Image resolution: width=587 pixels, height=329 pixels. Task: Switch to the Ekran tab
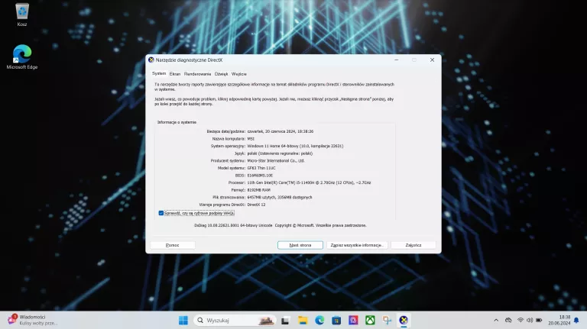click(175, 74)
